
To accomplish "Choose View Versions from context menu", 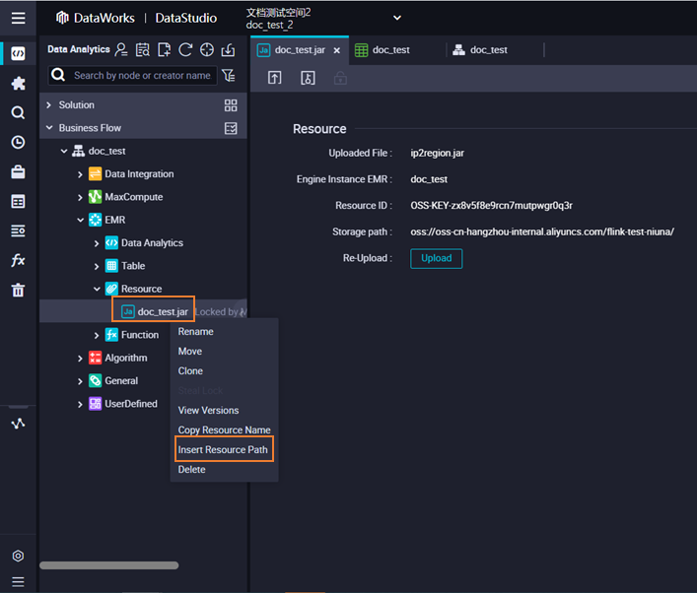I will 208,410.
